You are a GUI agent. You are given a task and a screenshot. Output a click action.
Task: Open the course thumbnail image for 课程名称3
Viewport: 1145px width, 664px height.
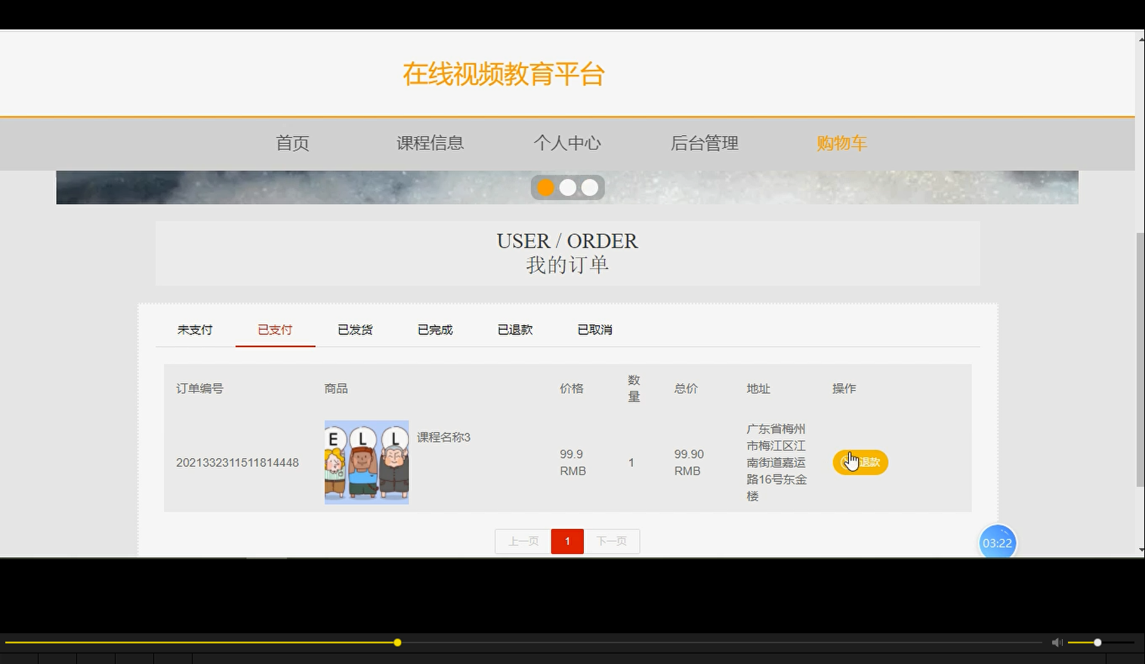(x=366, y=461)
